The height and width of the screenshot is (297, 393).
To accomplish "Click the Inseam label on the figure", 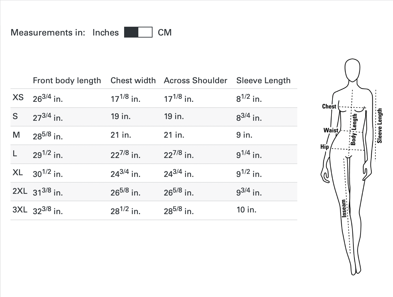I will click(344, 209).
